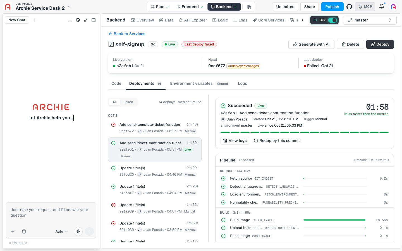Click the send message arrow button

(89, 231)
